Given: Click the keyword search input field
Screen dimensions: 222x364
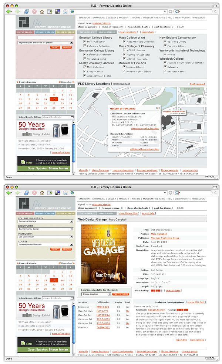Looking at the screenshot, I should pos(46,37).
